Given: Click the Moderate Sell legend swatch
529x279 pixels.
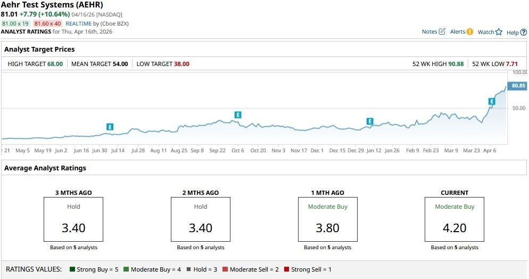Looking at the screenshot, I should [x=225, y=269].
